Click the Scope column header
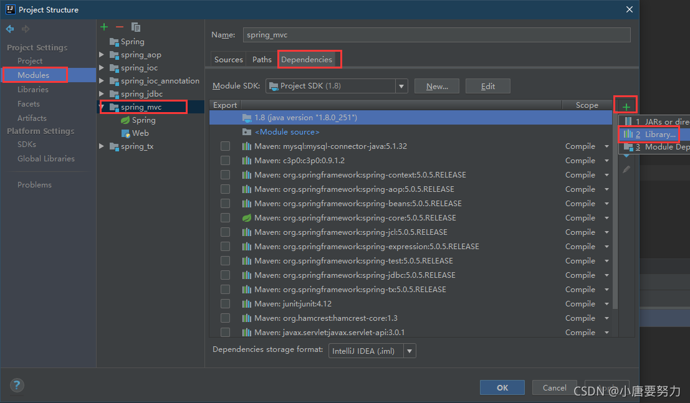 (587, 105)
